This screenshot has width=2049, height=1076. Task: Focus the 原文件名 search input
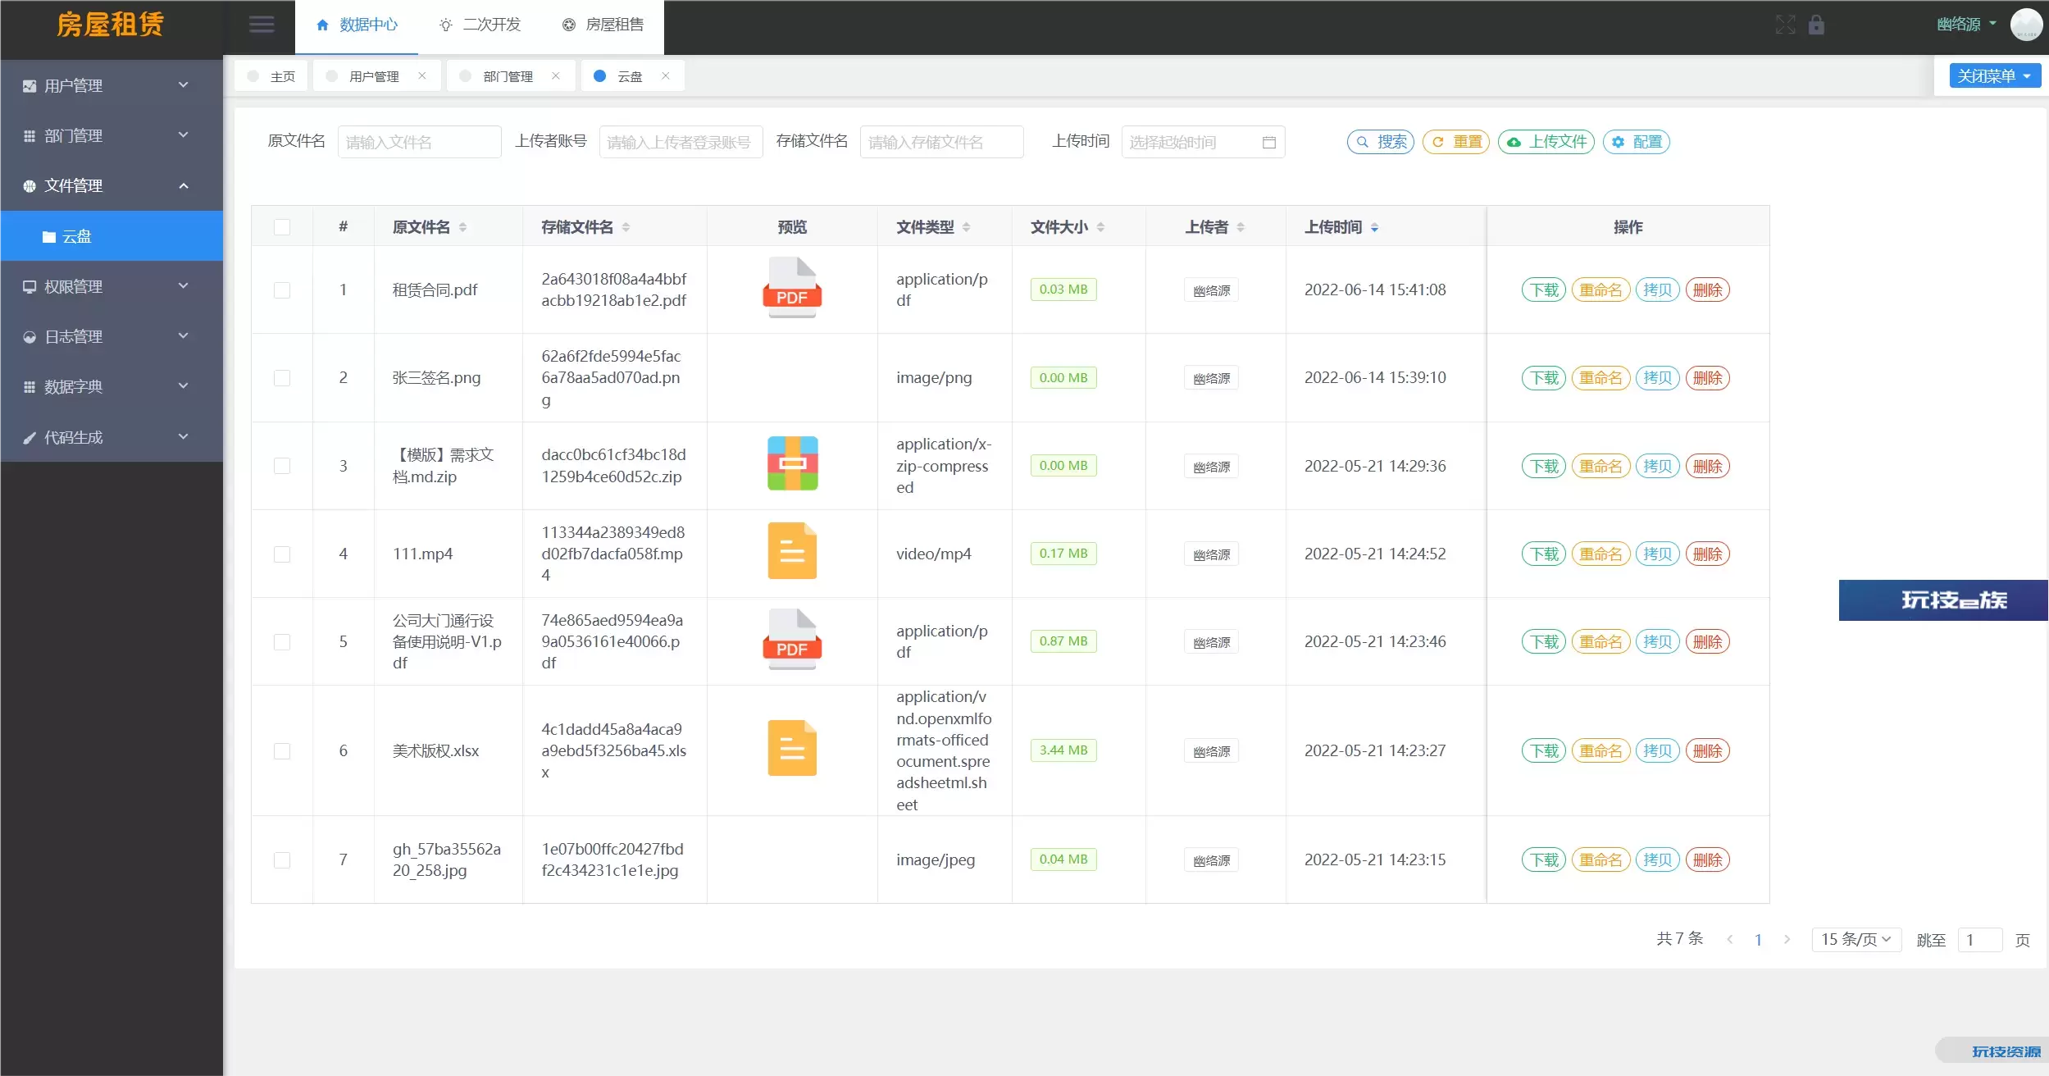click(x=419, y=142)
